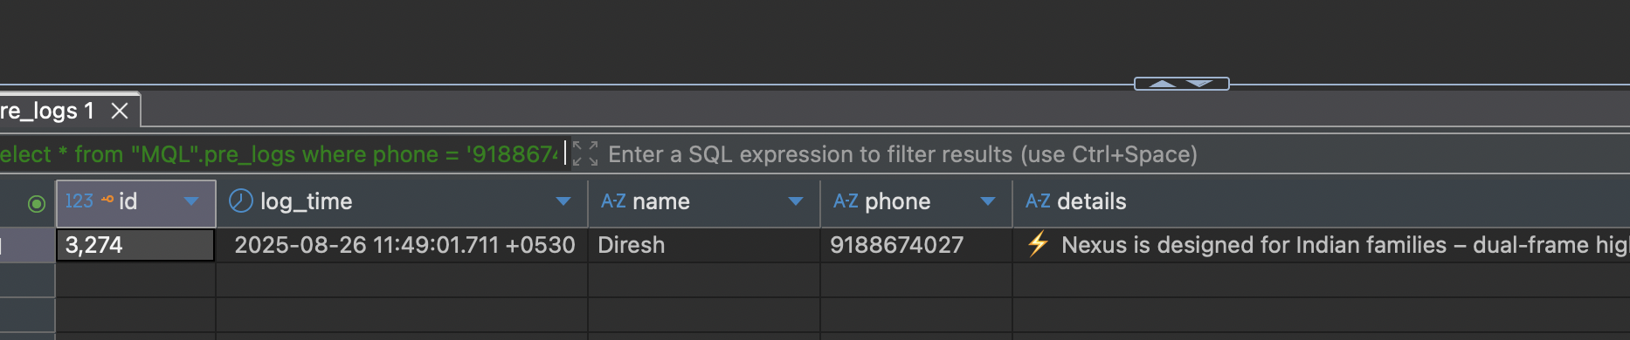Open the id column sort dropdown
Viewport: 1630px width, 340px height.
[191, 201]
